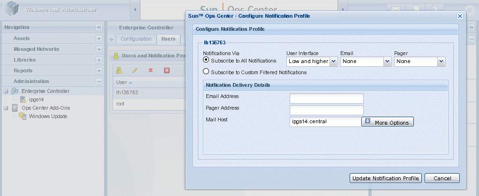The width and height of the screenshot is (479, 196).
Task: Expand the Libraries section
Action: (99, 60)
